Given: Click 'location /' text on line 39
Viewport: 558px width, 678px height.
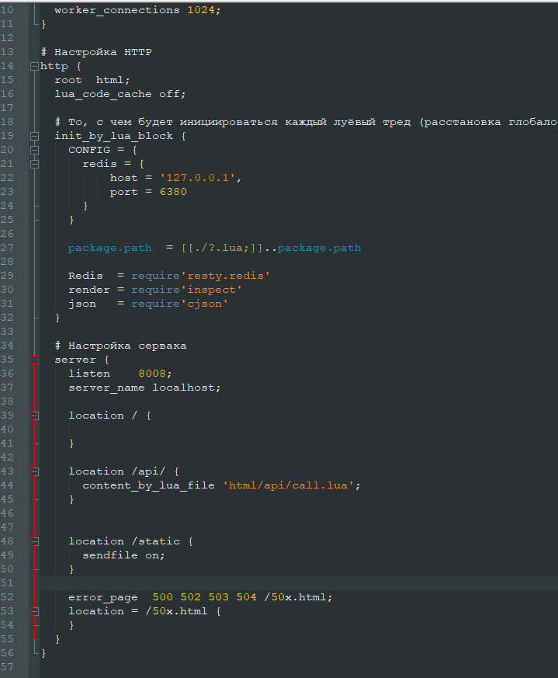Looking at the screenshot, I should (103, 415).
